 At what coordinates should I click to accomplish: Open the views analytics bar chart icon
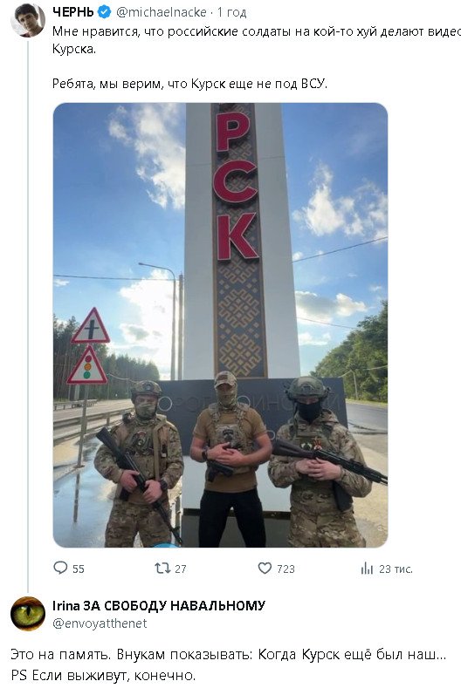coord(367,569)
